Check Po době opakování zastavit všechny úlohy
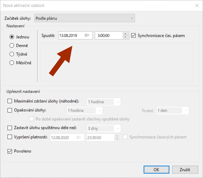 pos(31,119)
